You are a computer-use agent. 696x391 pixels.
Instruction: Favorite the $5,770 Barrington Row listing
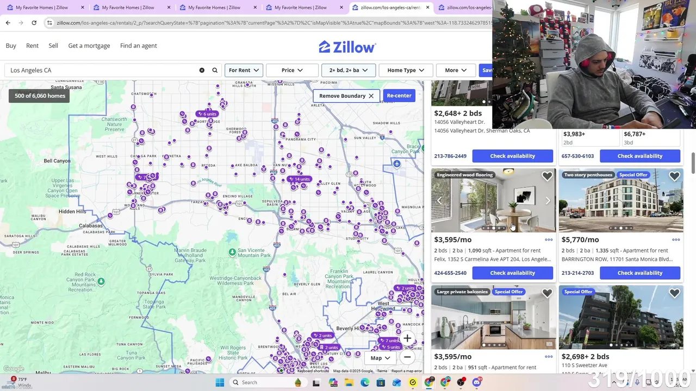[674, 176]
